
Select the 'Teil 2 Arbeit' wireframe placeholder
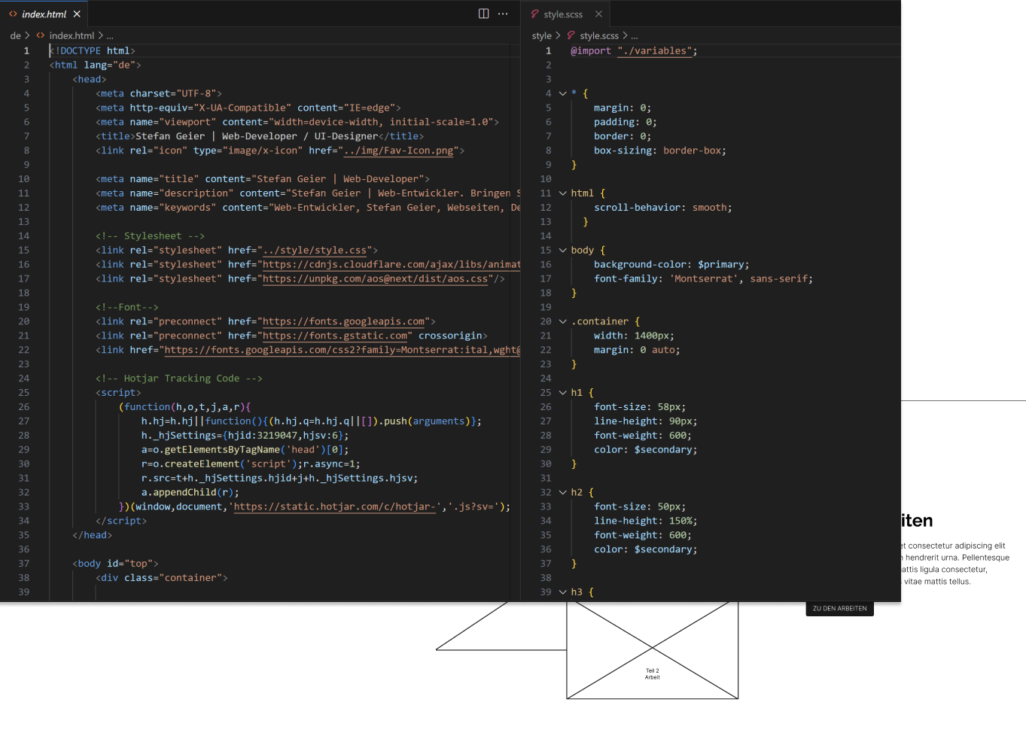[x=652, y=652]
